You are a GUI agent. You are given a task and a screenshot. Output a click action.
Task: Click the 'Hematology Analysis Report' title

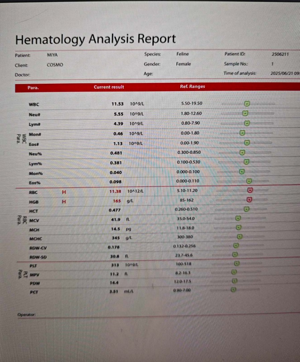95,39
